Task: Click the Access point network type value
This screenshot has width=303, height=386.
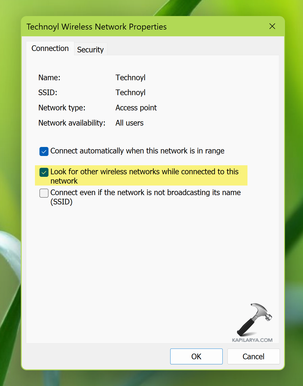Action: coord(136,108)
